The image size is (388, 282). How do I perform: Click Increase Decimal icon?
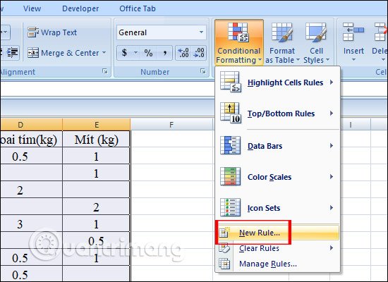[x=183, y=53]
